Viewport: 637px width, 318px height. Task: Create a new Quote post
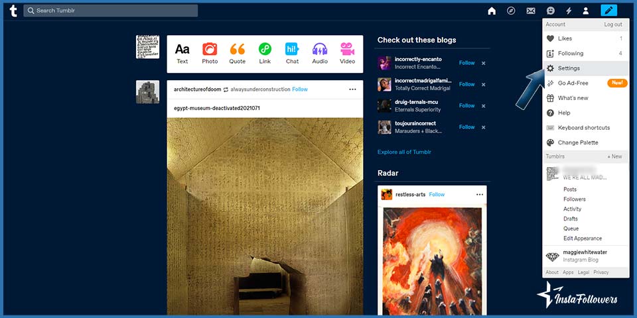pos(238,53)
